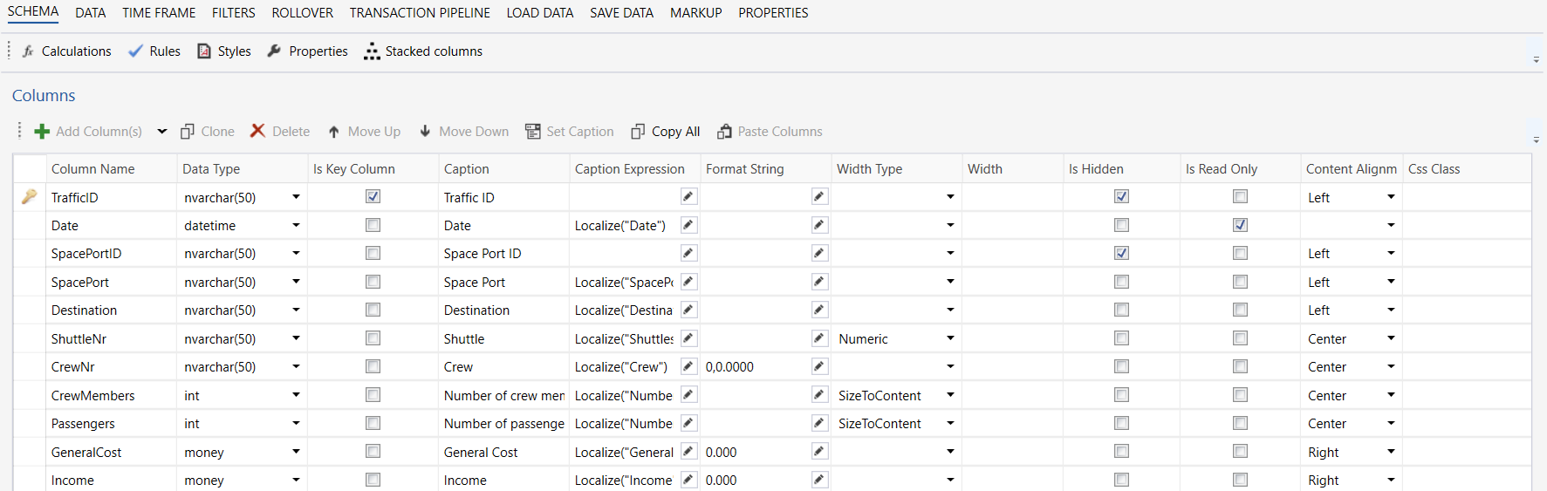Image resolution: width=1547 pixels, height=491 pixels.
Task: Click the Move Down button
Action: (463, 132)
